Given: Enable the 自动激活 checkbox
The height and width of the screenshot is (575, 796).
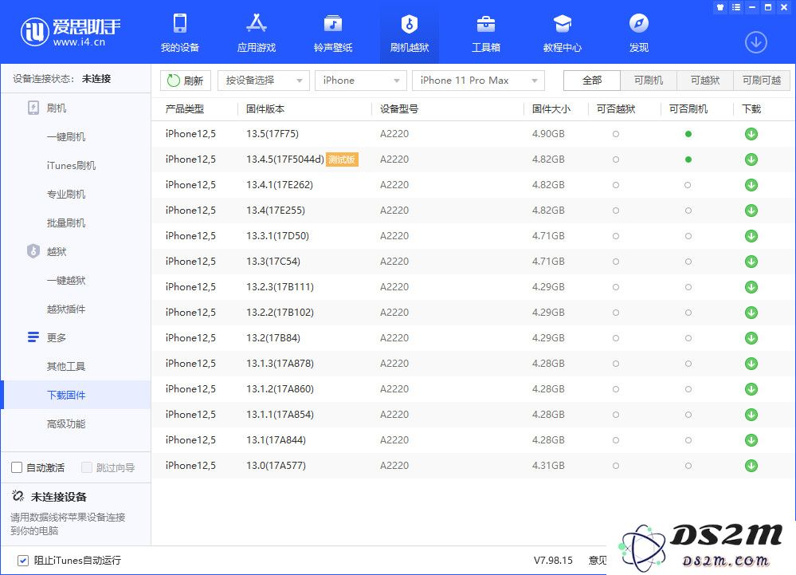Looking at the screenshot, I should click(x=17, y=467).
